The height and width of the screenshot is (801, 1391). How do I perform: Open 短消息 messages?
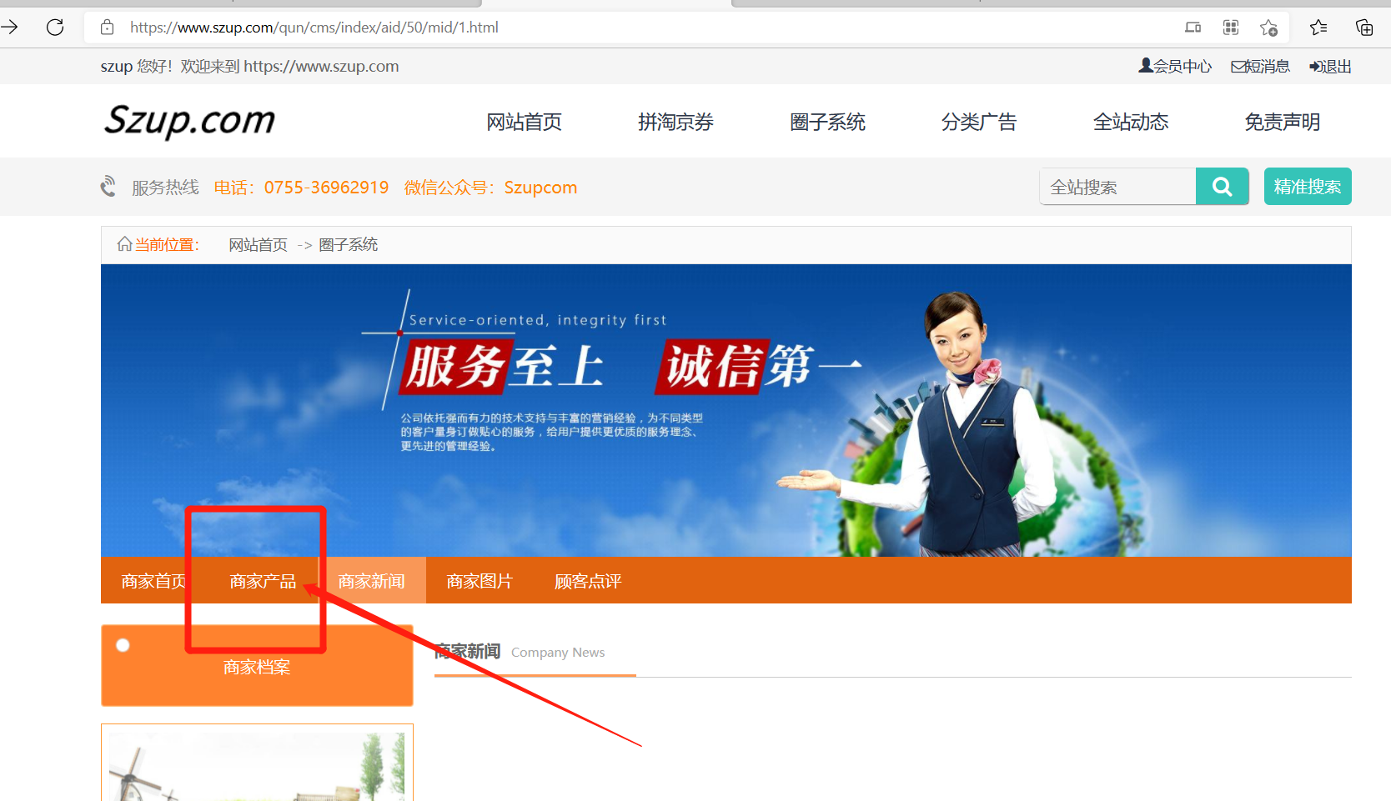coord(1260,67)
